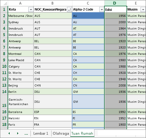Select the Melbourne /Stoc cell
Screen dimensions: 146x138
coord(21,16)
